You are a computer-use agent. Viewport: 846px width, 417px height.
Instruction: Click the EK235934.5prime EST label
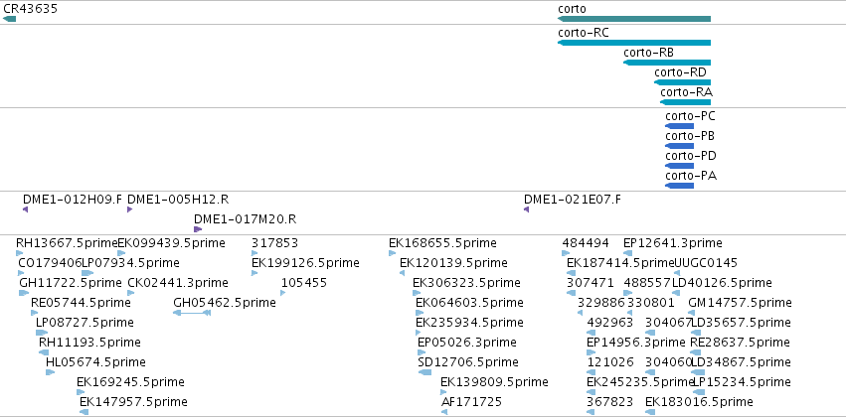[469, 323]
